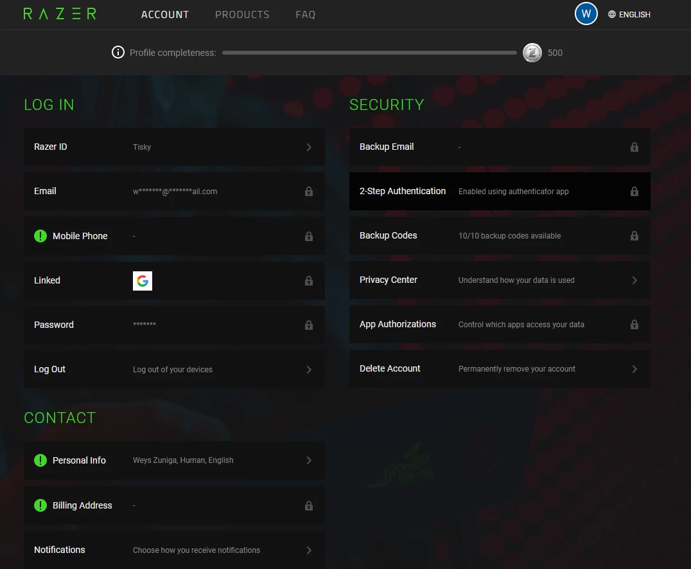Image resolution: width=691 pixels, height=569 pixels.
Task: Open the Log Out row chevron
Action: (309, 370)
